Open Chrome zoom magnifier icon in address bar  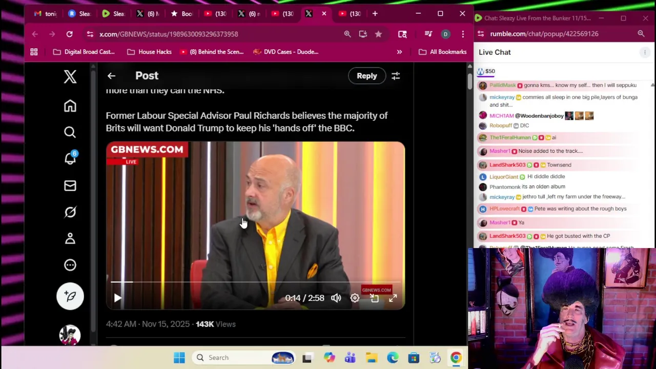click(347, 34)
